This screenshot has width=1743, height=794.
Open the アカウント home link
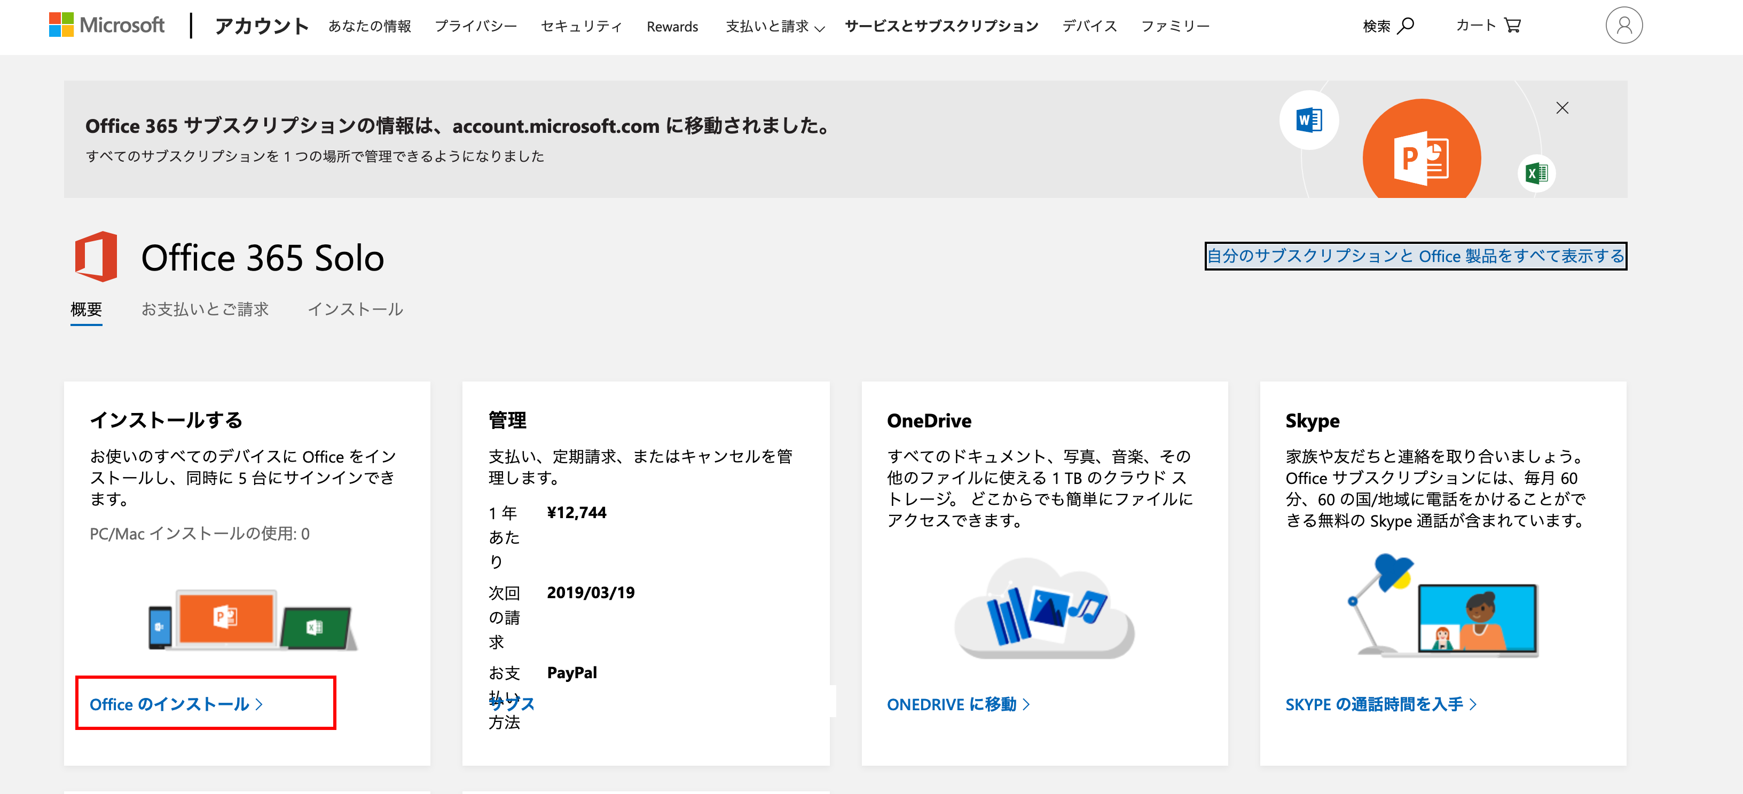(262, 26)
